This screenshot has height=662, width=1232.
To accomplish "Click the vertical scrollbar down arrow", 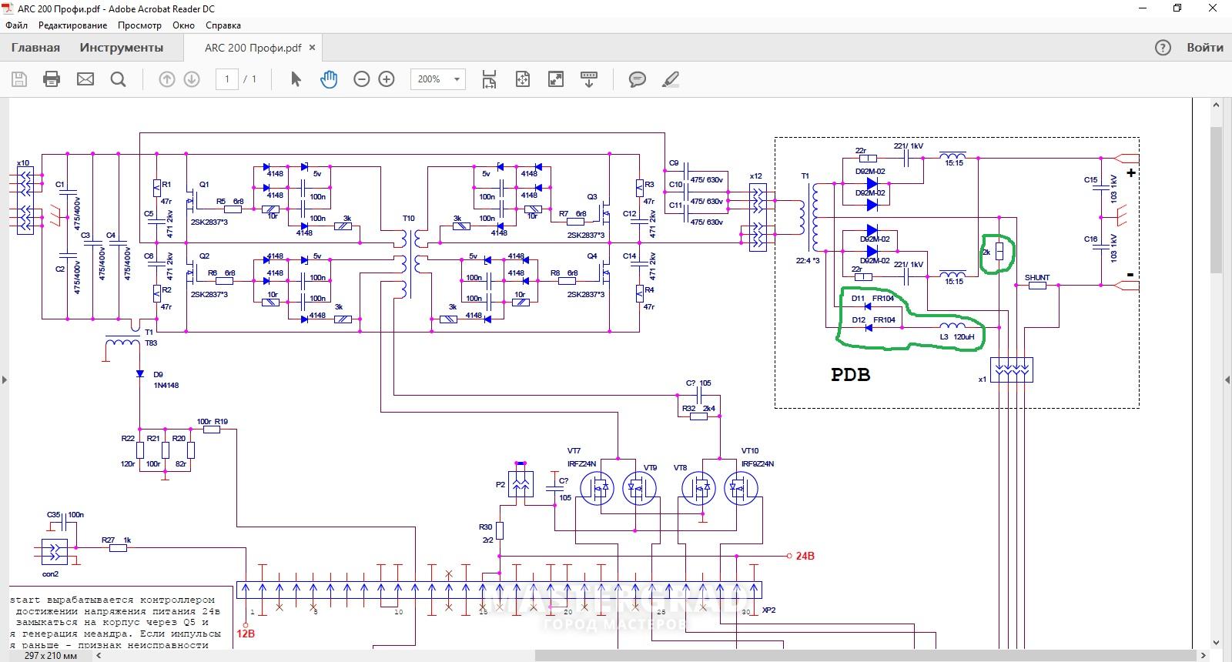I will 1216,643.
